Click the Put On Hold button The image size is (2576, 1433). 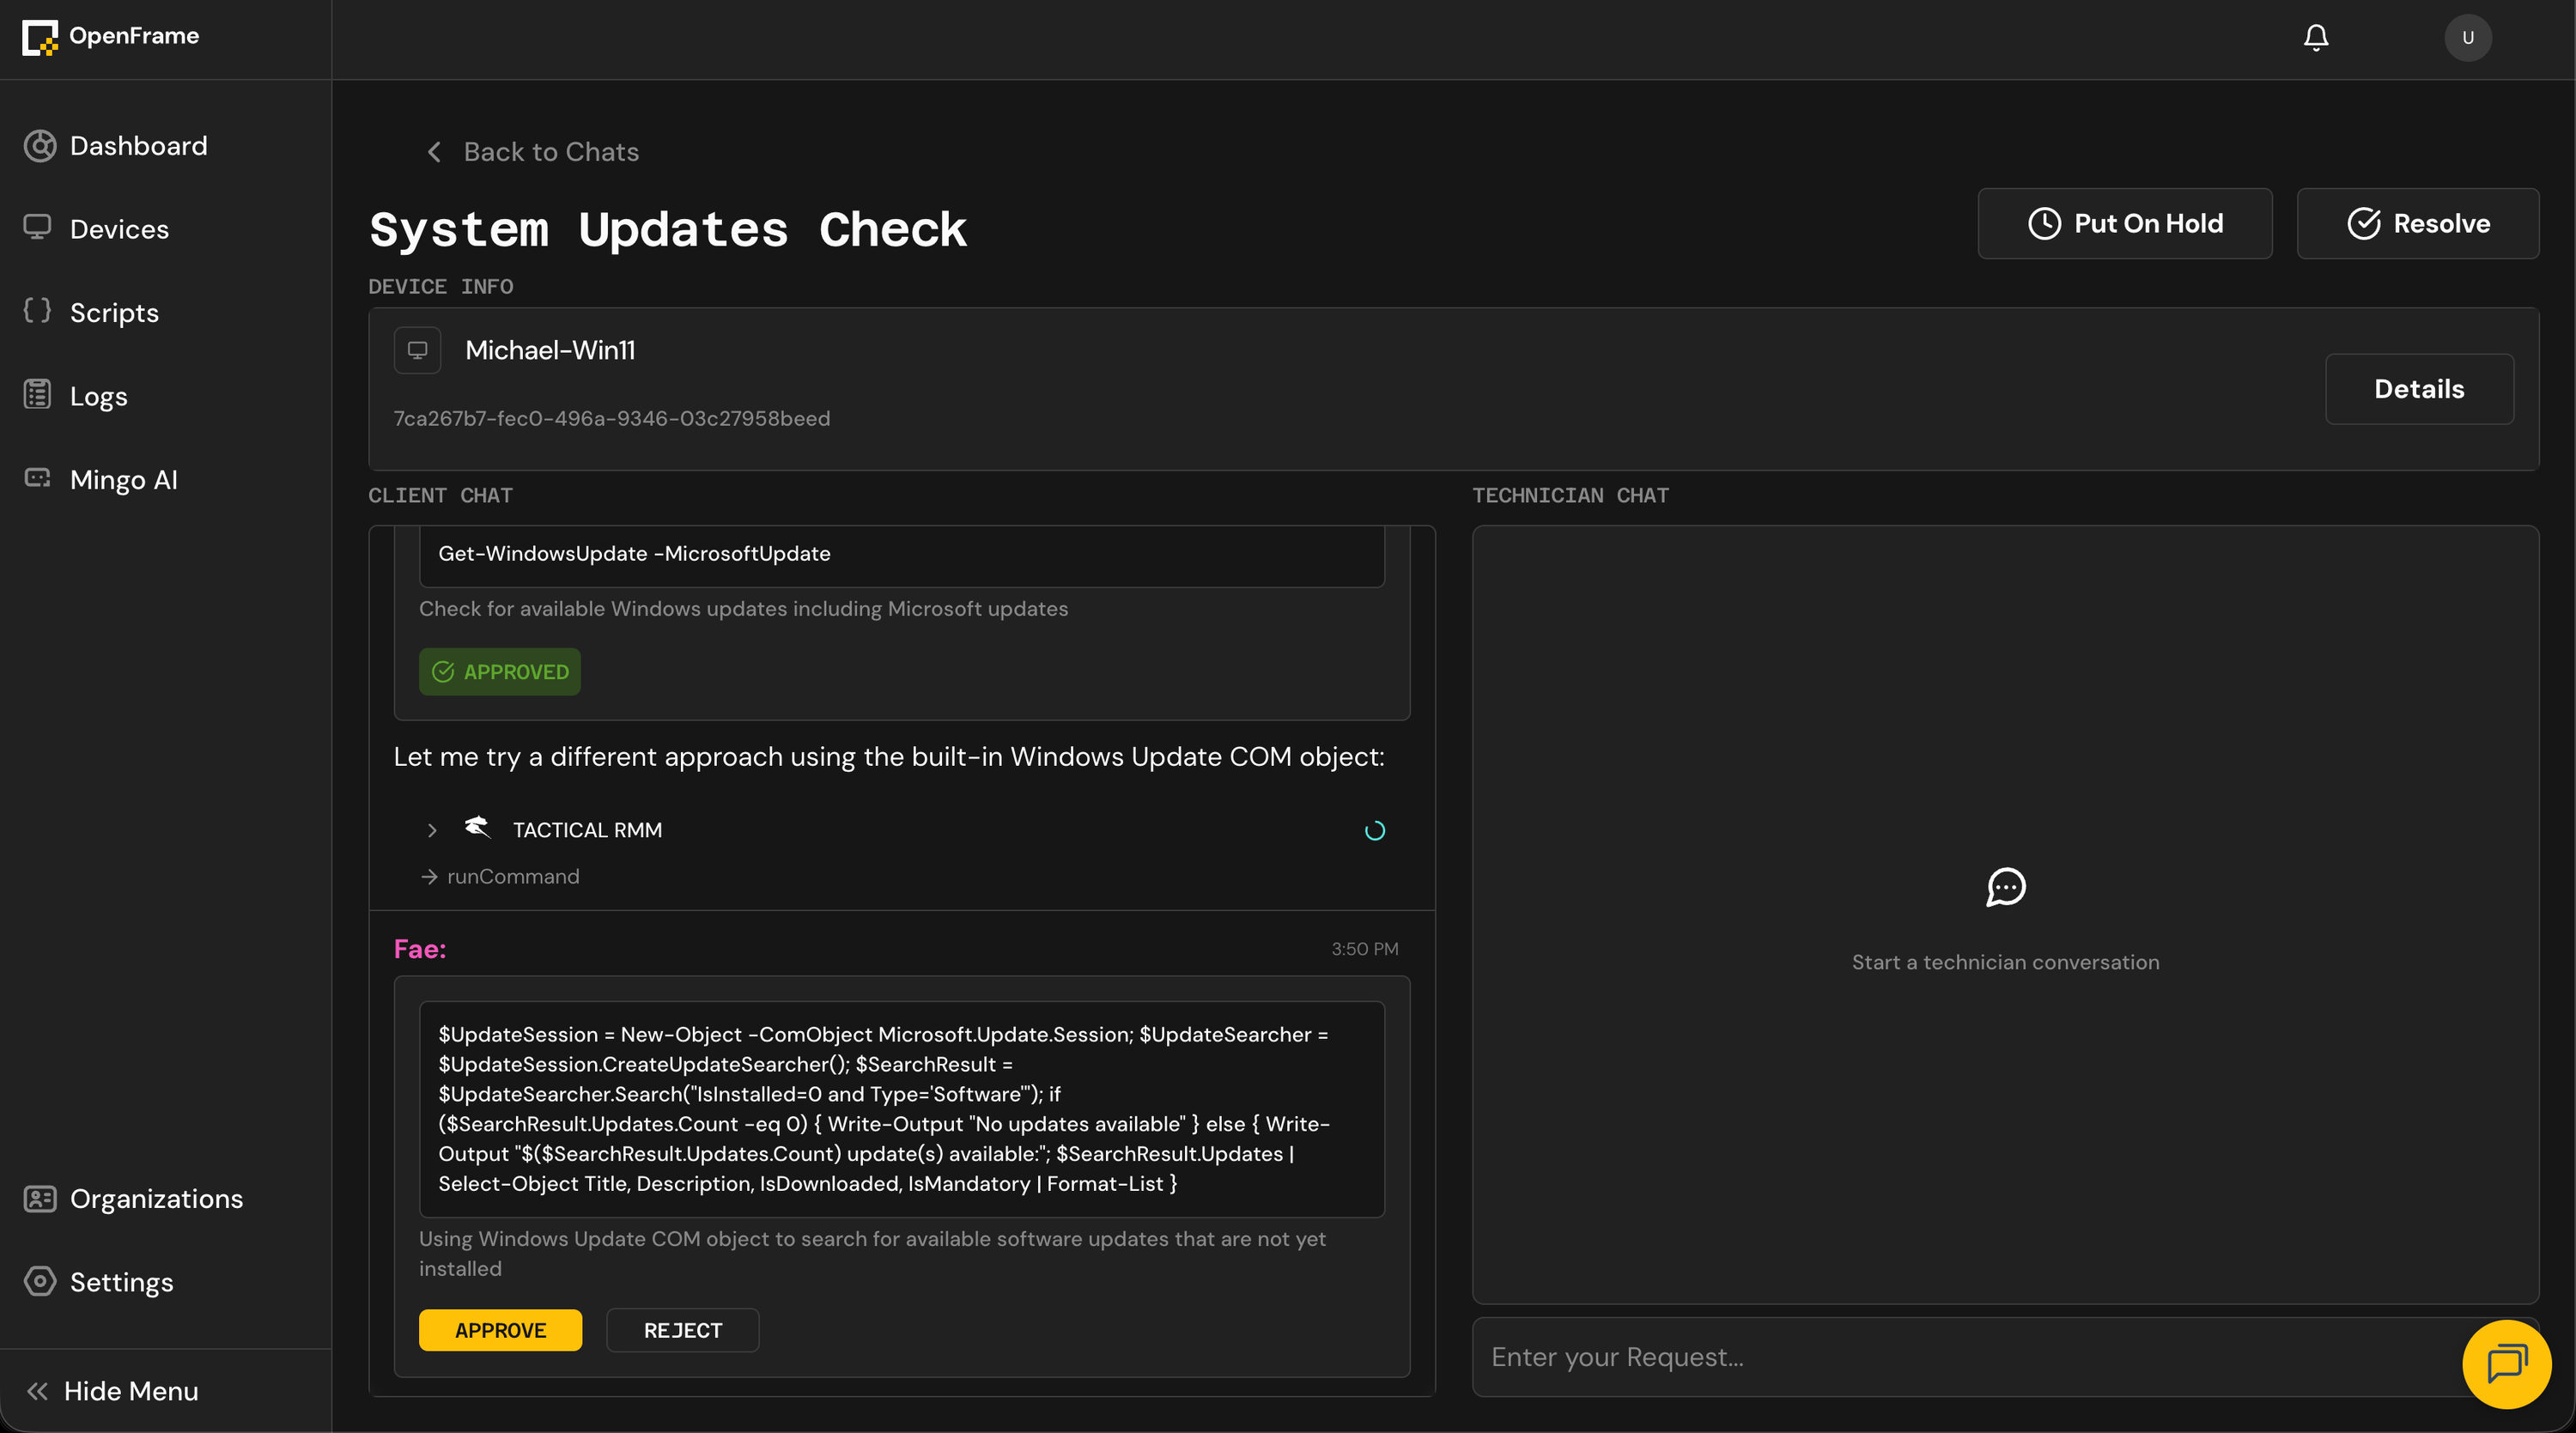[2124, 223]
